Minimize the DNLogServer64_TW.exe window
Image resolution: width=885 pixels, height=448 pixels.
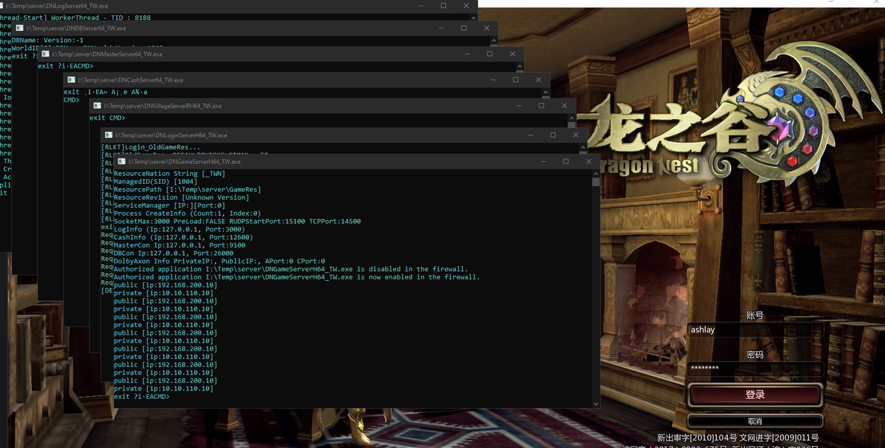coord(420,6)
